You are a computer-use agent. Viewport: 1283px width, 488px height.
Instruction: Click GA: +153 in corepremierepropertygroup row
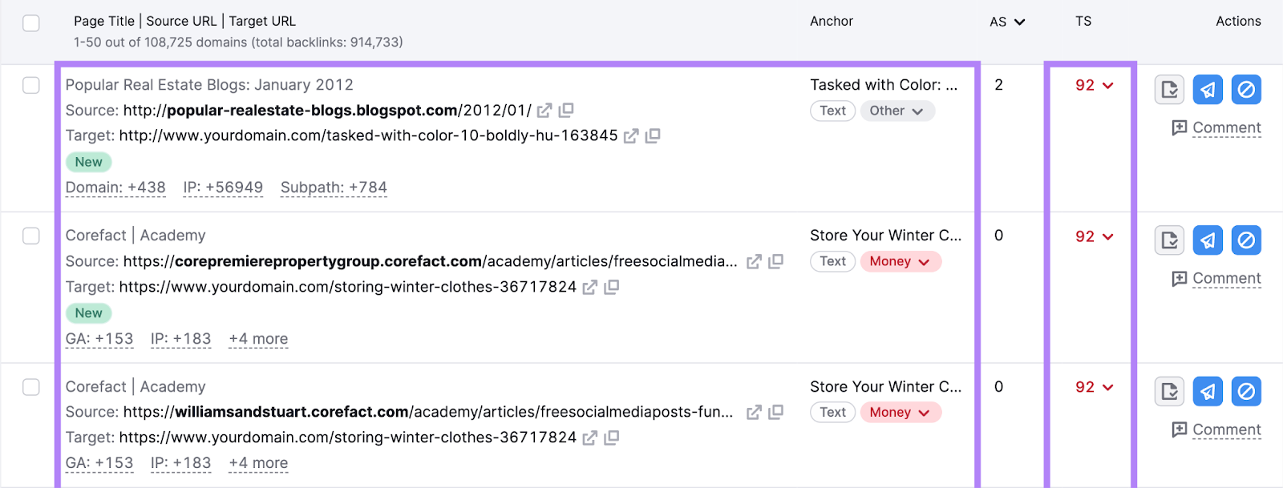(x=99, y=339)
